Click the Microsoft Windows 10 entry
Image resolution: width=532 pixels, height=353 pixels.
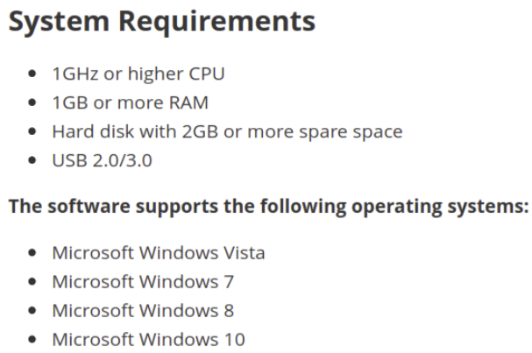point(149,340)
